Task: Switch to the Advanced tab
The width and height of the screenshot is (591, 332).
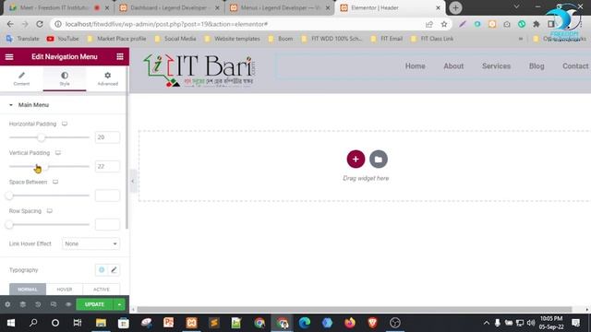Action: pyautogui.click(x=107, y=78)
